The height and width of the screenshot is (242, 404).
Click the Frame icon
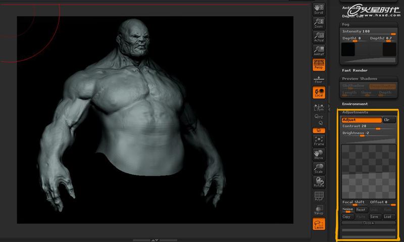[x=319, y=141]
